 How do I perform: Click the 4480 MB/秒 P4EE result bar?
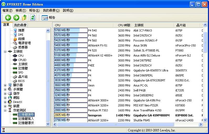point(71,65)
